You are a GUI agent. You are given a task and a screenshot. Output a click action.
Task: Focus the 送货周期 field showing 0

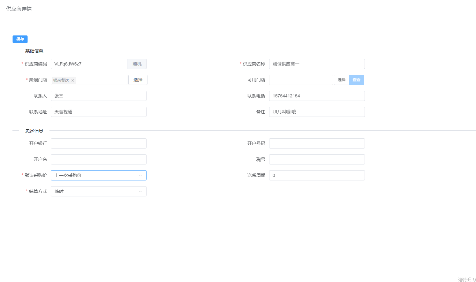click(317, 175)
